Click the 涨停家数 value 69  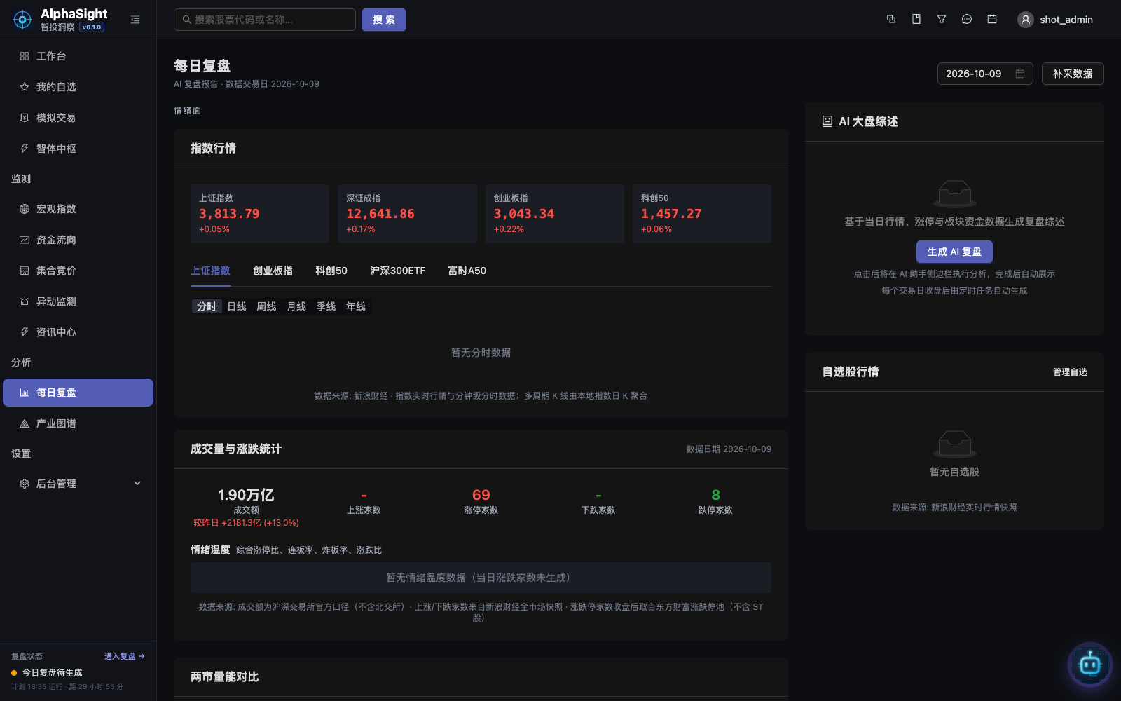(481, 495)
